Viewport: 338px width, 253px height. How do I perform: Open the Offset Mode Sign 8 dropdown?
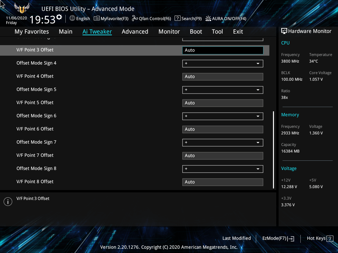[223, 169]
